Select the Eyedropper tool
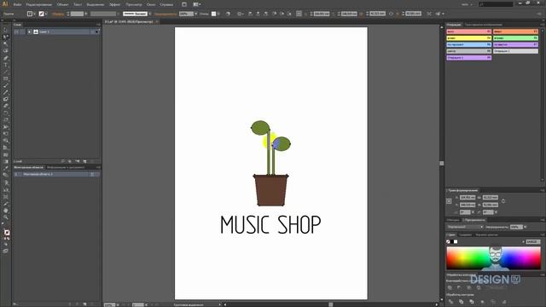The height and width of the screenshot is (307, 546). tap(6, 169)
